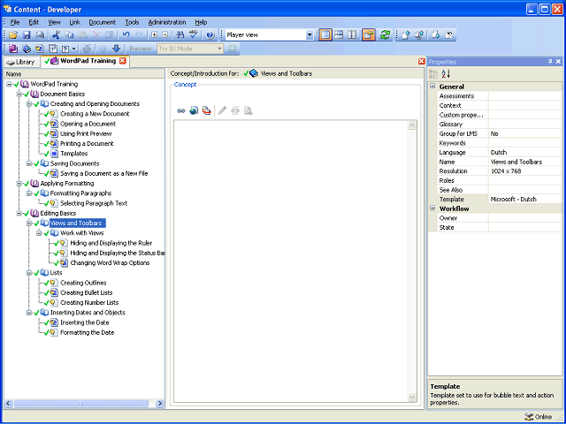Toggle the vertical split layout button
Screen dimensions: 566x424
[x=352, y=35]
